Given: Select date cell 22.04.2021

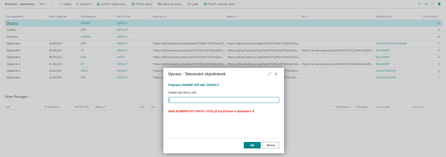Looking at the screenshot, I should tap(56, 77).
